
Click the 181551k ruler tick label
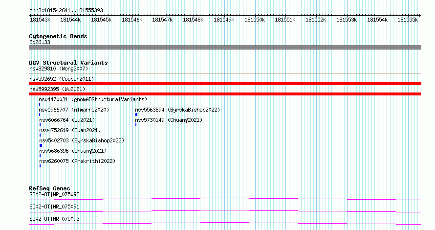pos(285,20)
